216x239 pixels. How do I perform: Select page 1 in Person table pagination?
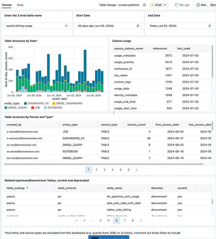pos(88,170)
